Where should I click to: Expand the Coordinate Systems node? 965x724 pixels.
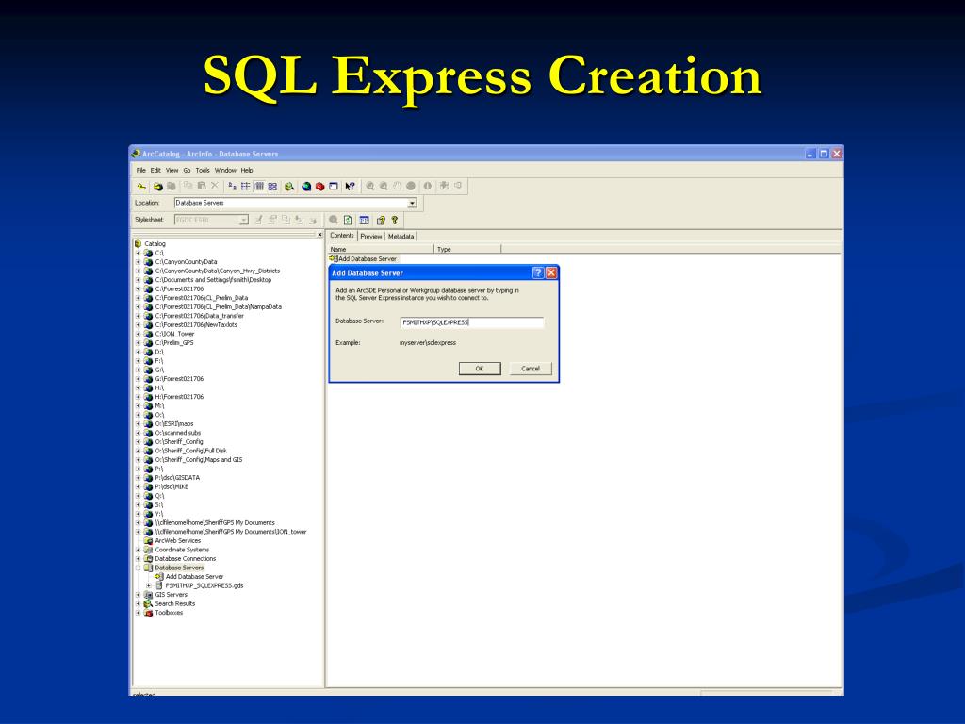pos(138,550)
